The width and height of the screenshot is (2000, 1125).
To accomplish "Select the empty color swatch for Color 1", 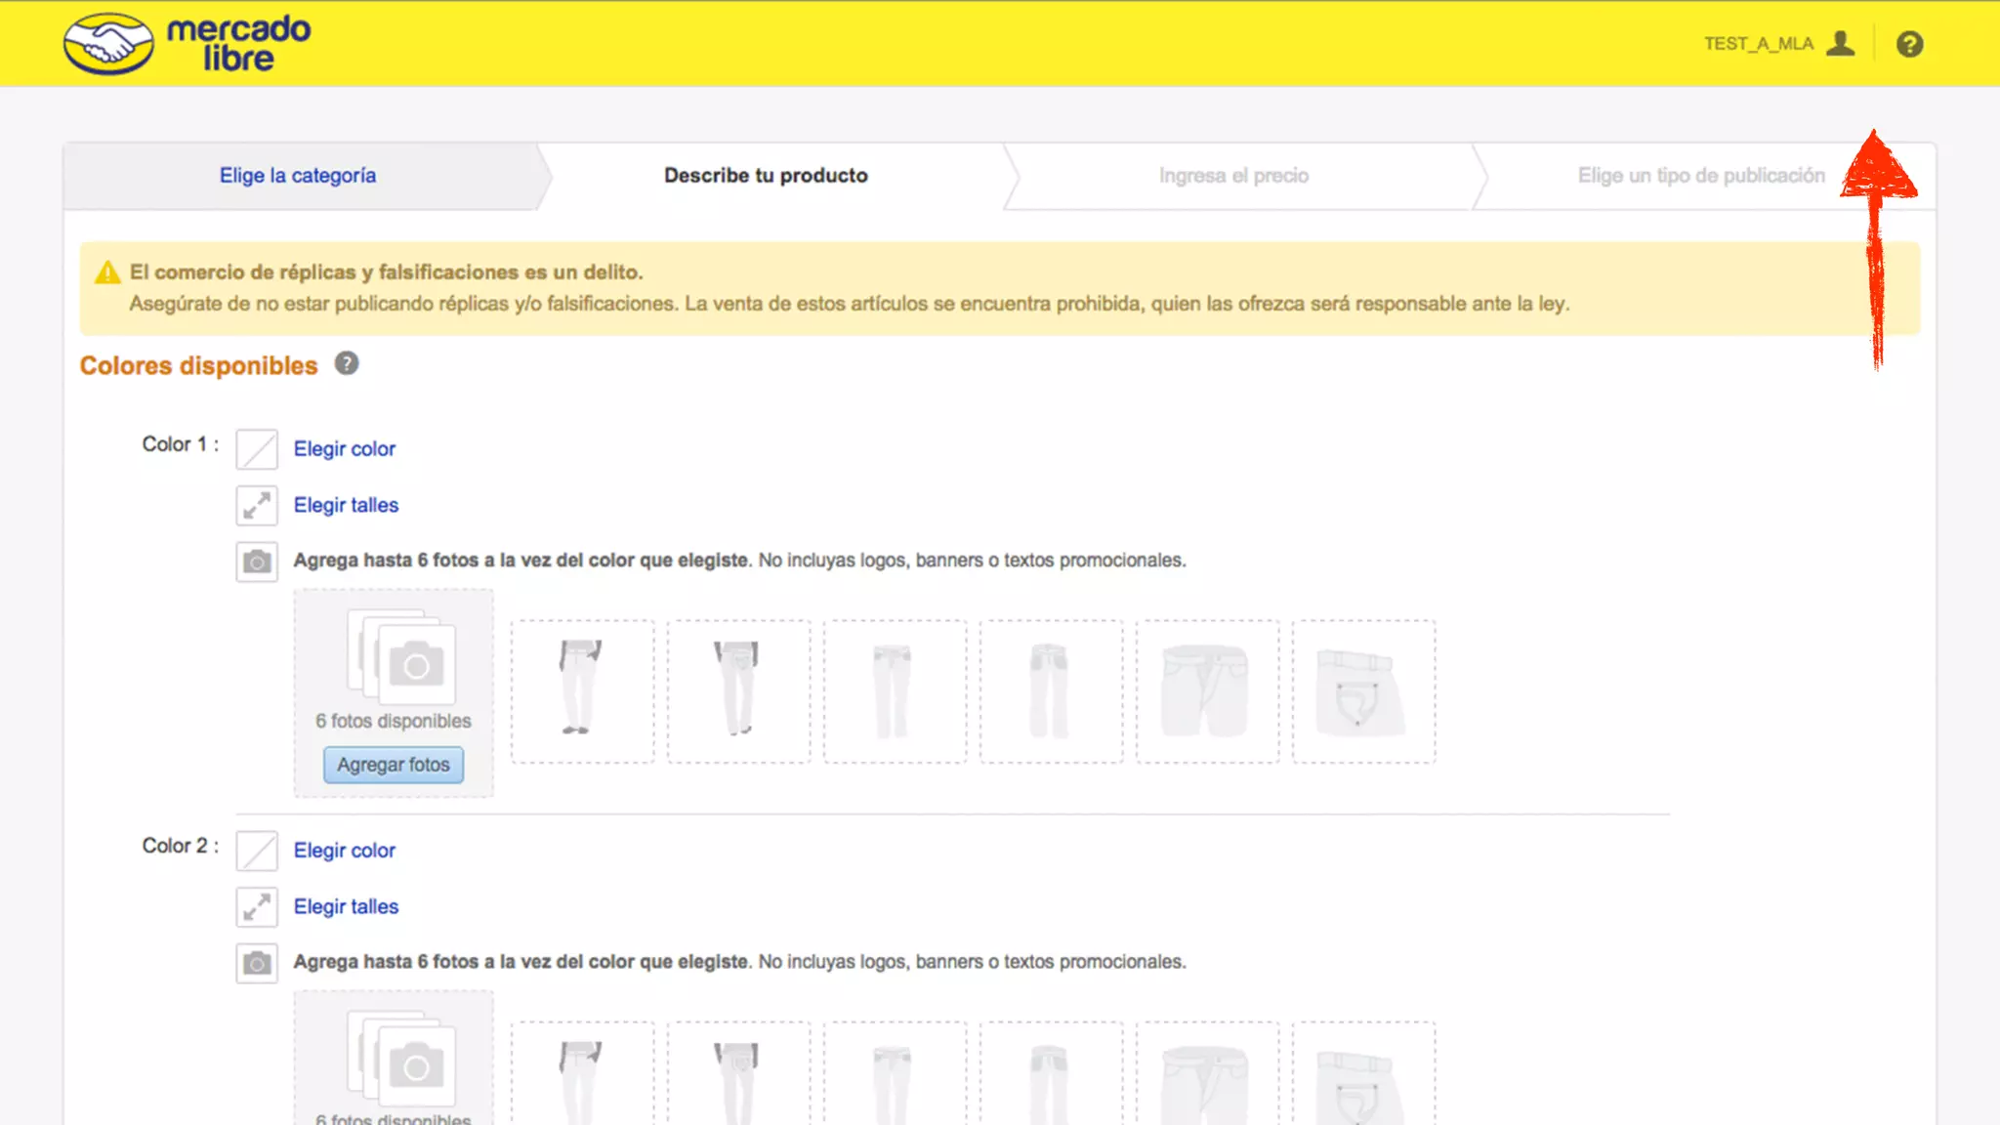I will coord(257,449).
